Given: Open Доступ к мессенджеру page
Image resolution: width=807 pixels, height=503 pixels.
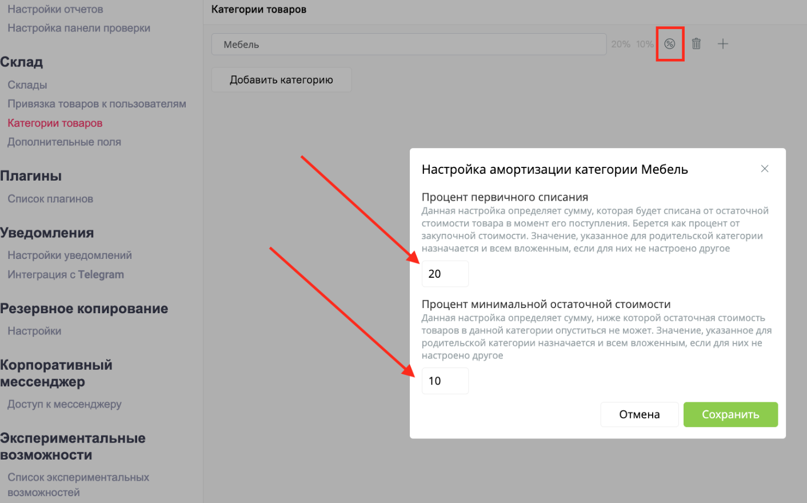Looking at the screenshot, I should tap(64, 404).
